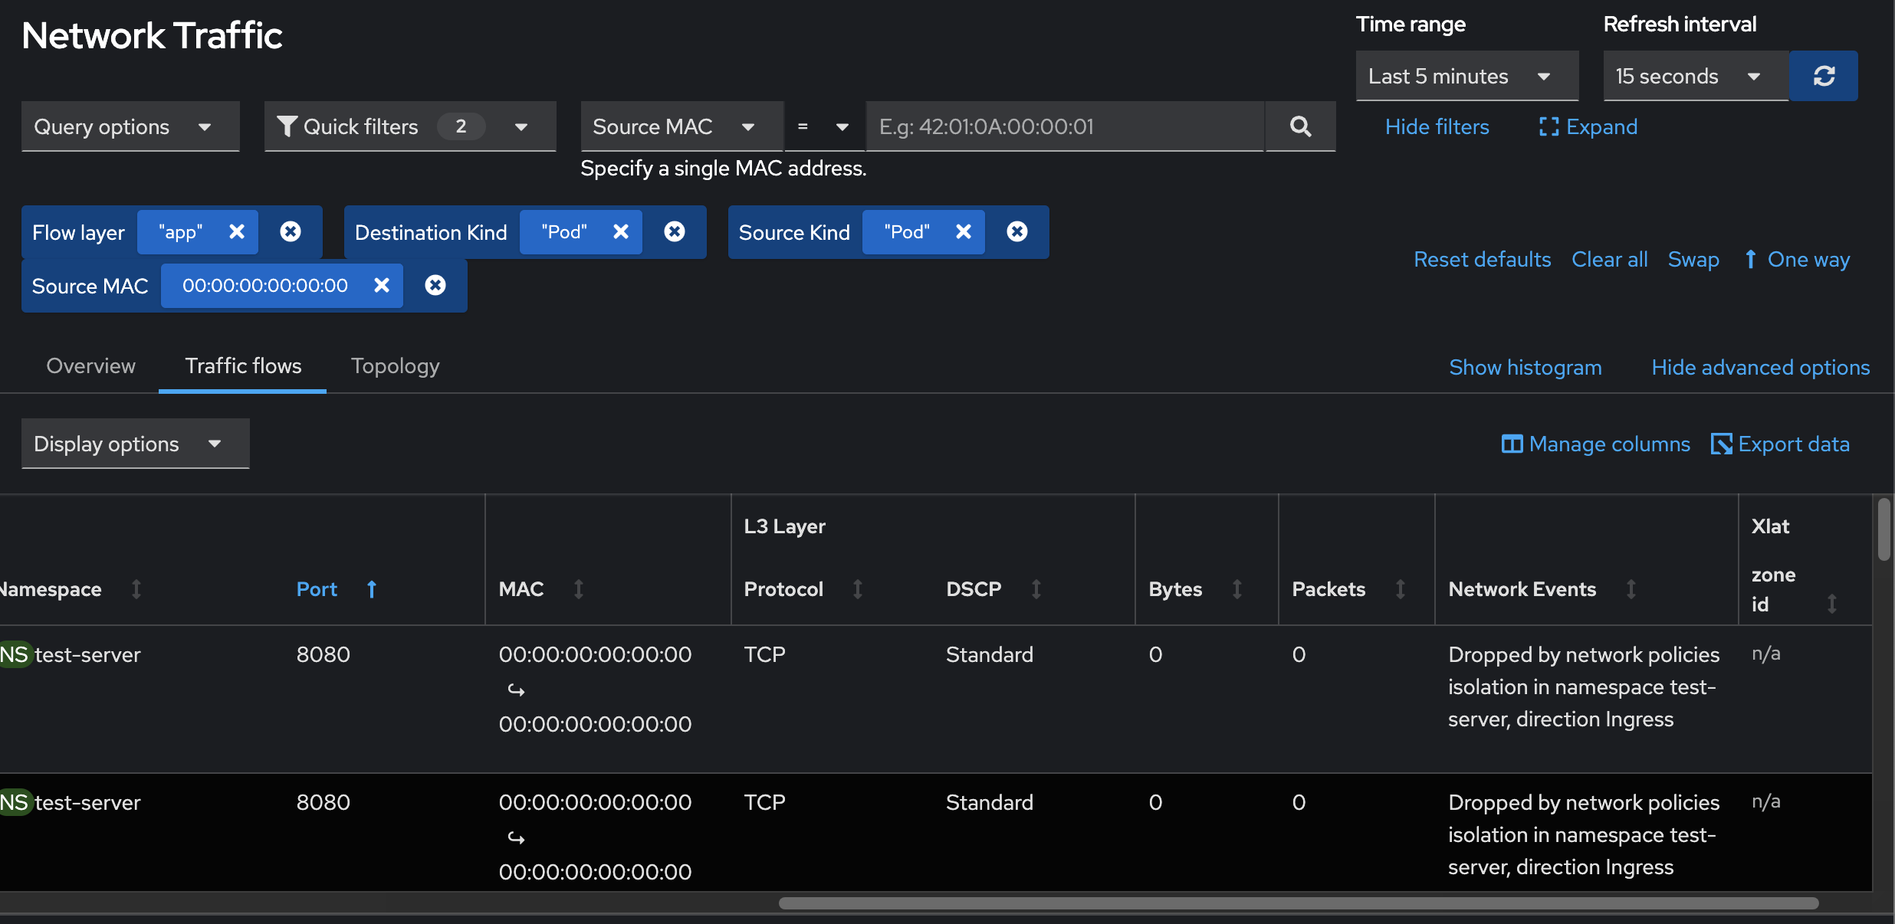Toggle Port column sort direction arrow
1895x924 pixels.
pyautogui.click(x=372, y=589)
